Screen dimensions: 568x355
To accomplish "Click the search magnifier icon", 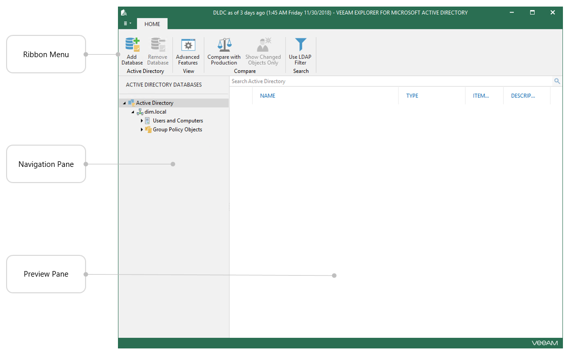I will (557, 81).
